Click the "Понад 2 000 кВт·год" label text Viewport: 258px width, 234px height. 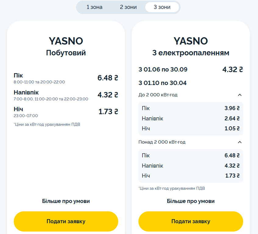point(162,142)
